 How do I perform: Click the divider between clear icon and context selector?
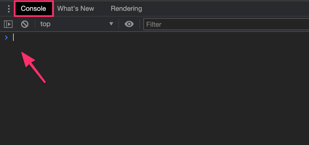35,24
